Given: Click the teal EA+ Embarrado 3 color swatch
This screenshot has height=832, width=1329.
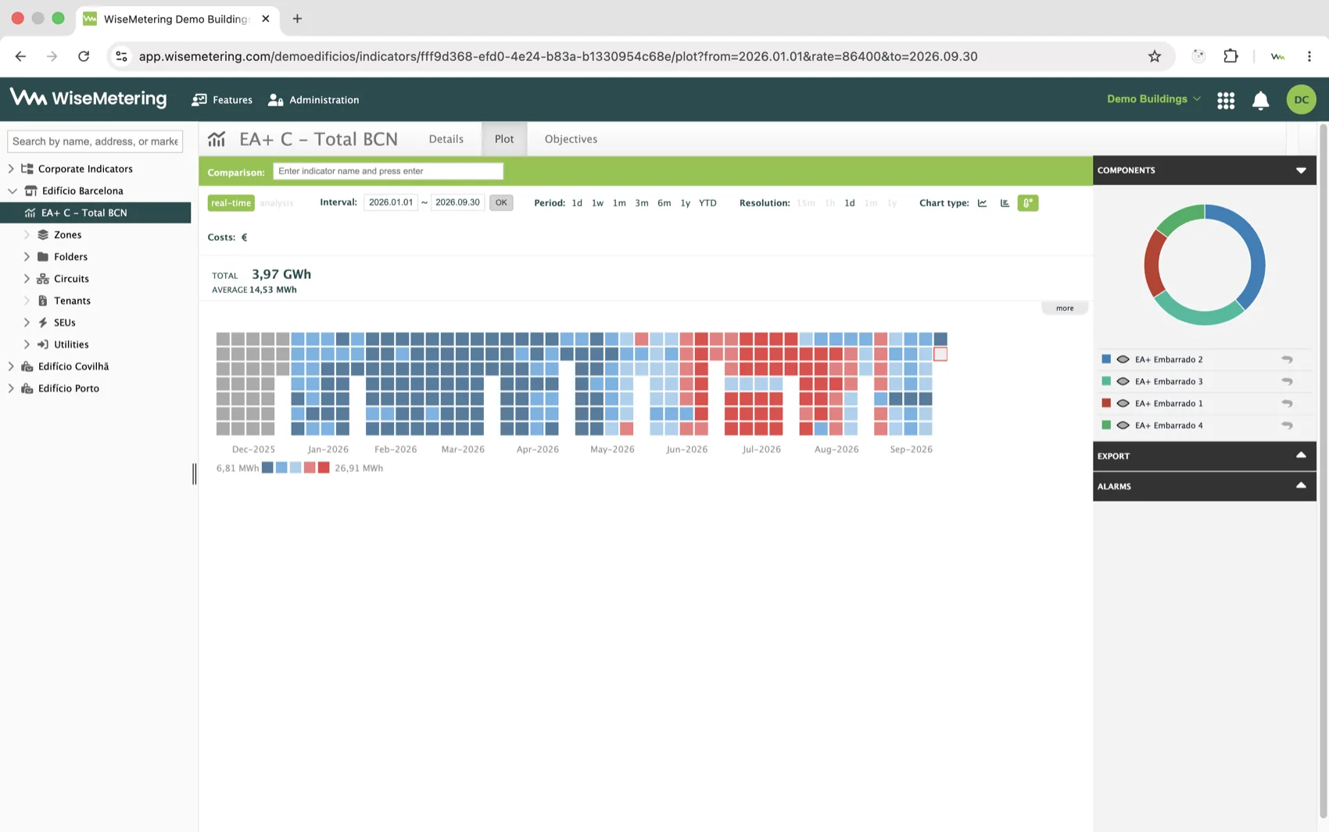Looking at the screenshot, I should [1106, 381].
